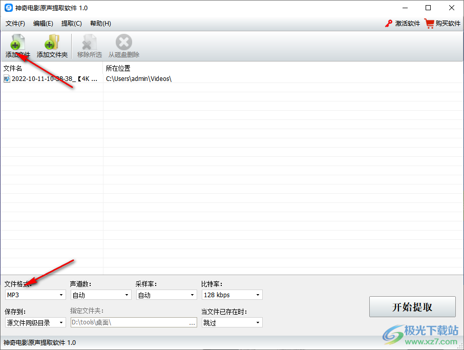Image resolution: width=464 pixels, height=350 pixels.
Task: Open the 提取(C) menu
Action: click(x=72, y=23)
